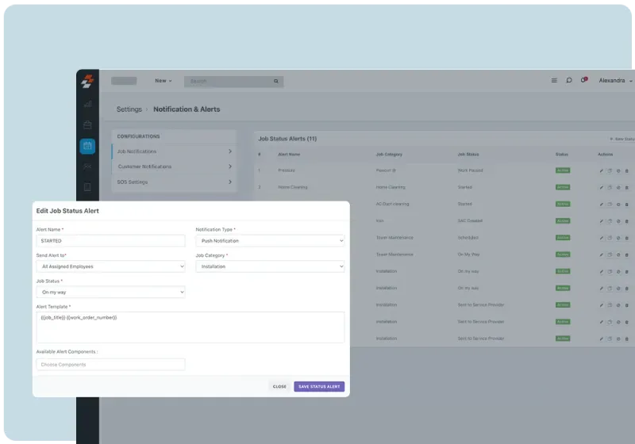Click the hamburger menu icon in top bar
The image size is (635, 444).
pyautogui.click(x=554, y=80)
